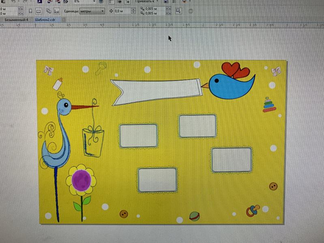Click the duplicate distance X 0,005 м field
Screen dimensions: 324x243
tap(152, 9)
